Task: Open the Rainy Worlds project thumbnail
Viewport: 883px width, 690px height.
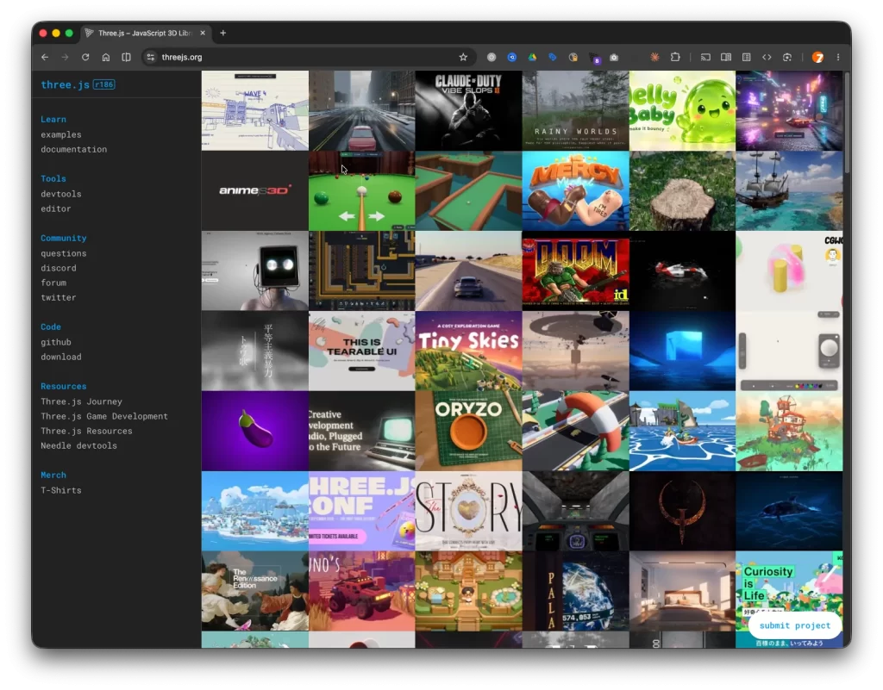Action: coord(575,110)
